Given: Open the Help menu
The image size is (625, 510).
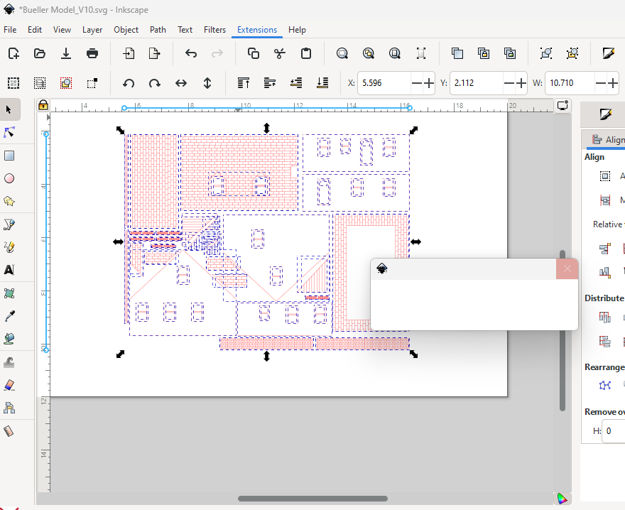Looking at the screenshot, I should click(x=297, y=30).
